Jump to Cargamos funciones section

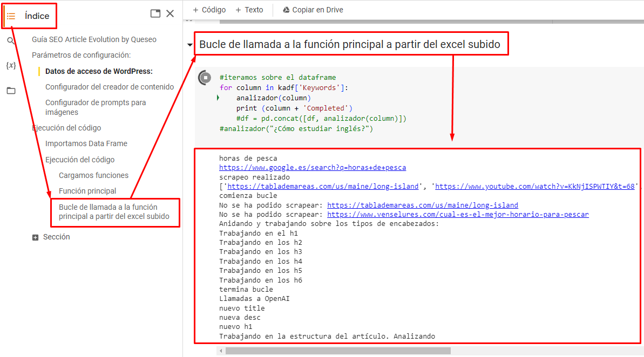point(93,175)
